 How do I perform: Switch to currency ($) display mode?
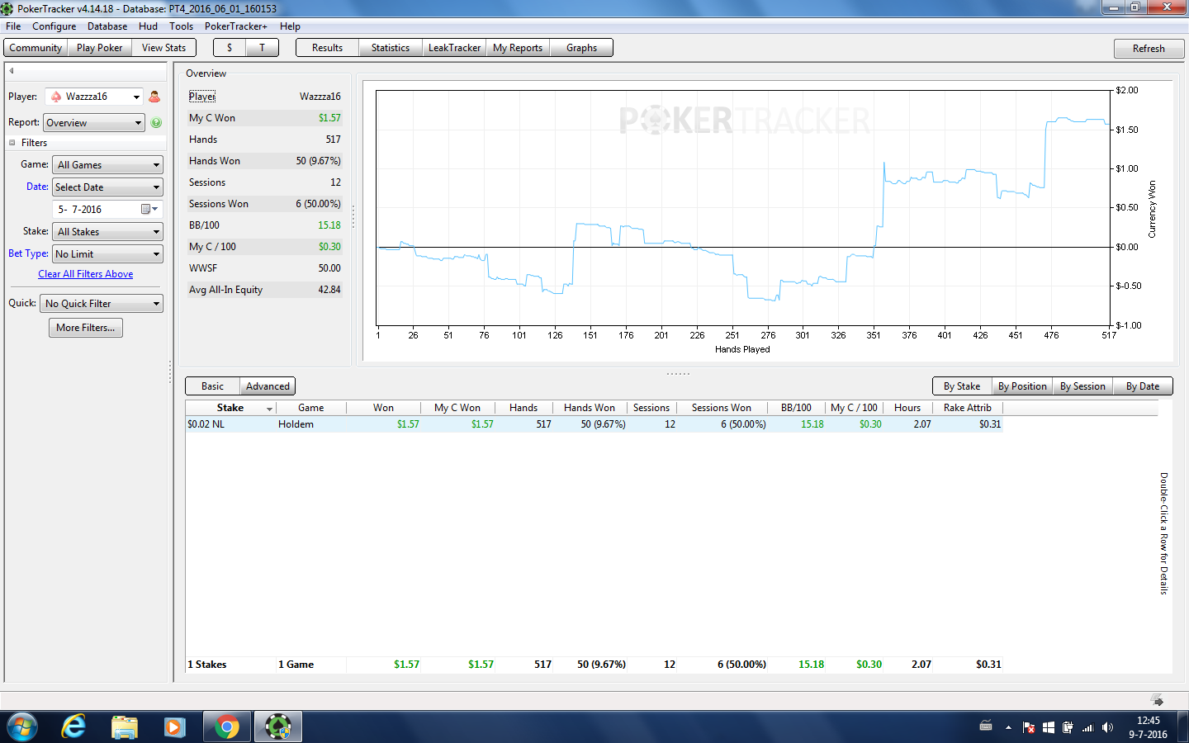[x=230, y=48]
